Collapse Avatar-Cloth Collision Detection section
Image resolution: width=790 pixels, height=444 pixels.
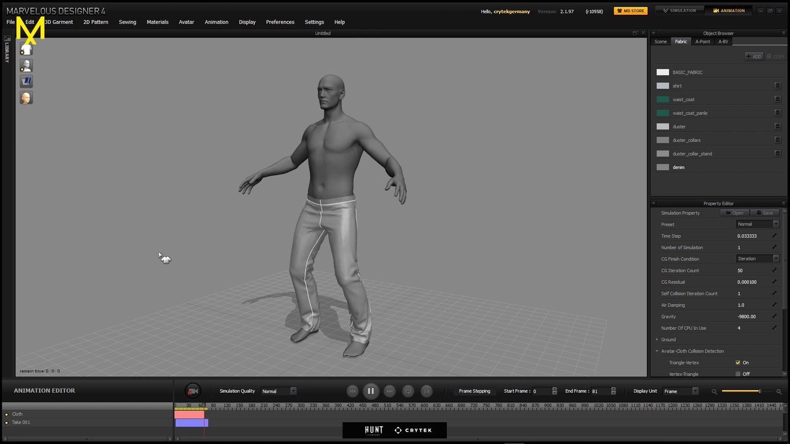click(x=657, y=351)
